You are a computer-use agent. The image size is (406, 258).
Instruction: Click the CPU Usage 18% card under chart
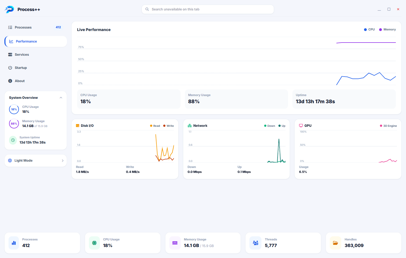[129, 99]
